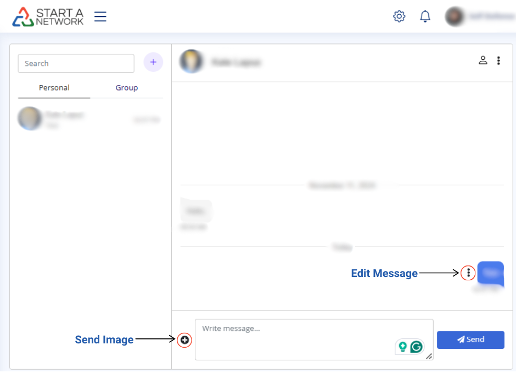
Task: Click the purple plus new chat button
Action: (x=153, y=63)
